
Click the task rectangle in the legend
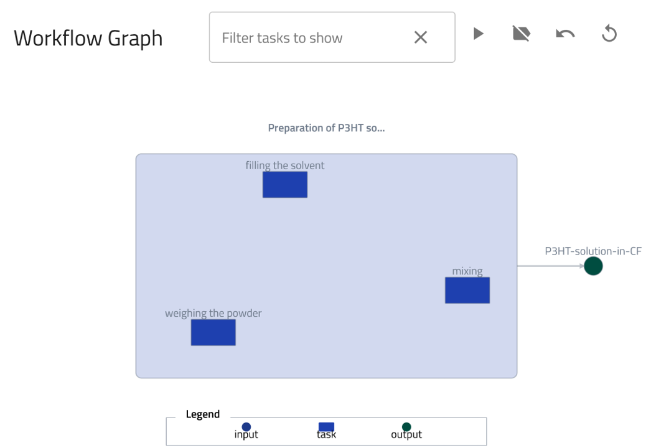pos(327,427)
